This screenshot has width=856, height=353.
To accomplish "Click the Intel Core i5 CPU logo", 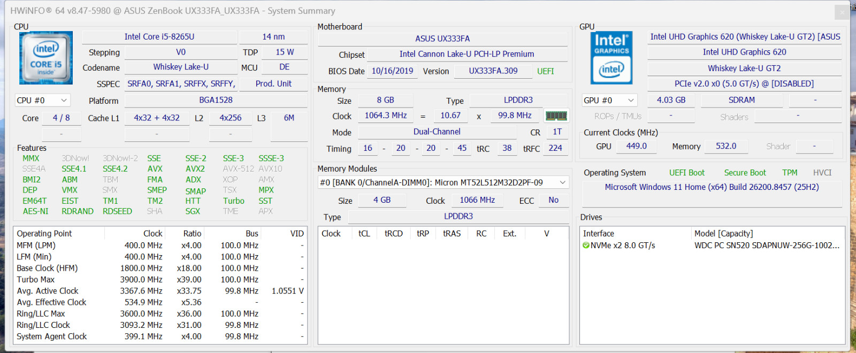I will [46, 58].
